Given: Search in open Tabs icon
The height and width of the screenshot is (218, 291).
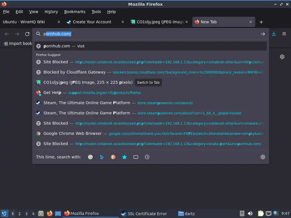Looking at the screenshot, I should pos(136,157).
